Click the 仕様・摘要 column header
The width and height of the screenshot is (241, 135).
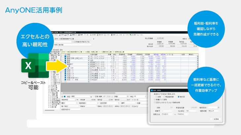coord(98,55)
